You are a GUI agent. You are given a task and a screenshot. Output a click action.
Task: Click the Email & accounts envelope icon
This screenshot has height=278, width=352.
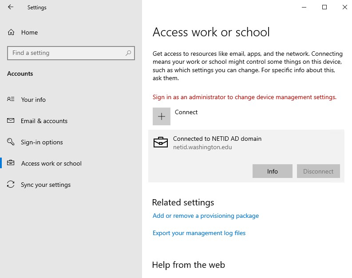tap(11, 121)
